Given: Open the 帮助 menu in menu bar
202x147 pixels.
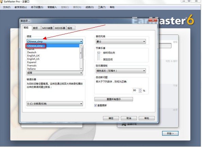Looking at the screenshot, I should click(x=112, y=7).
